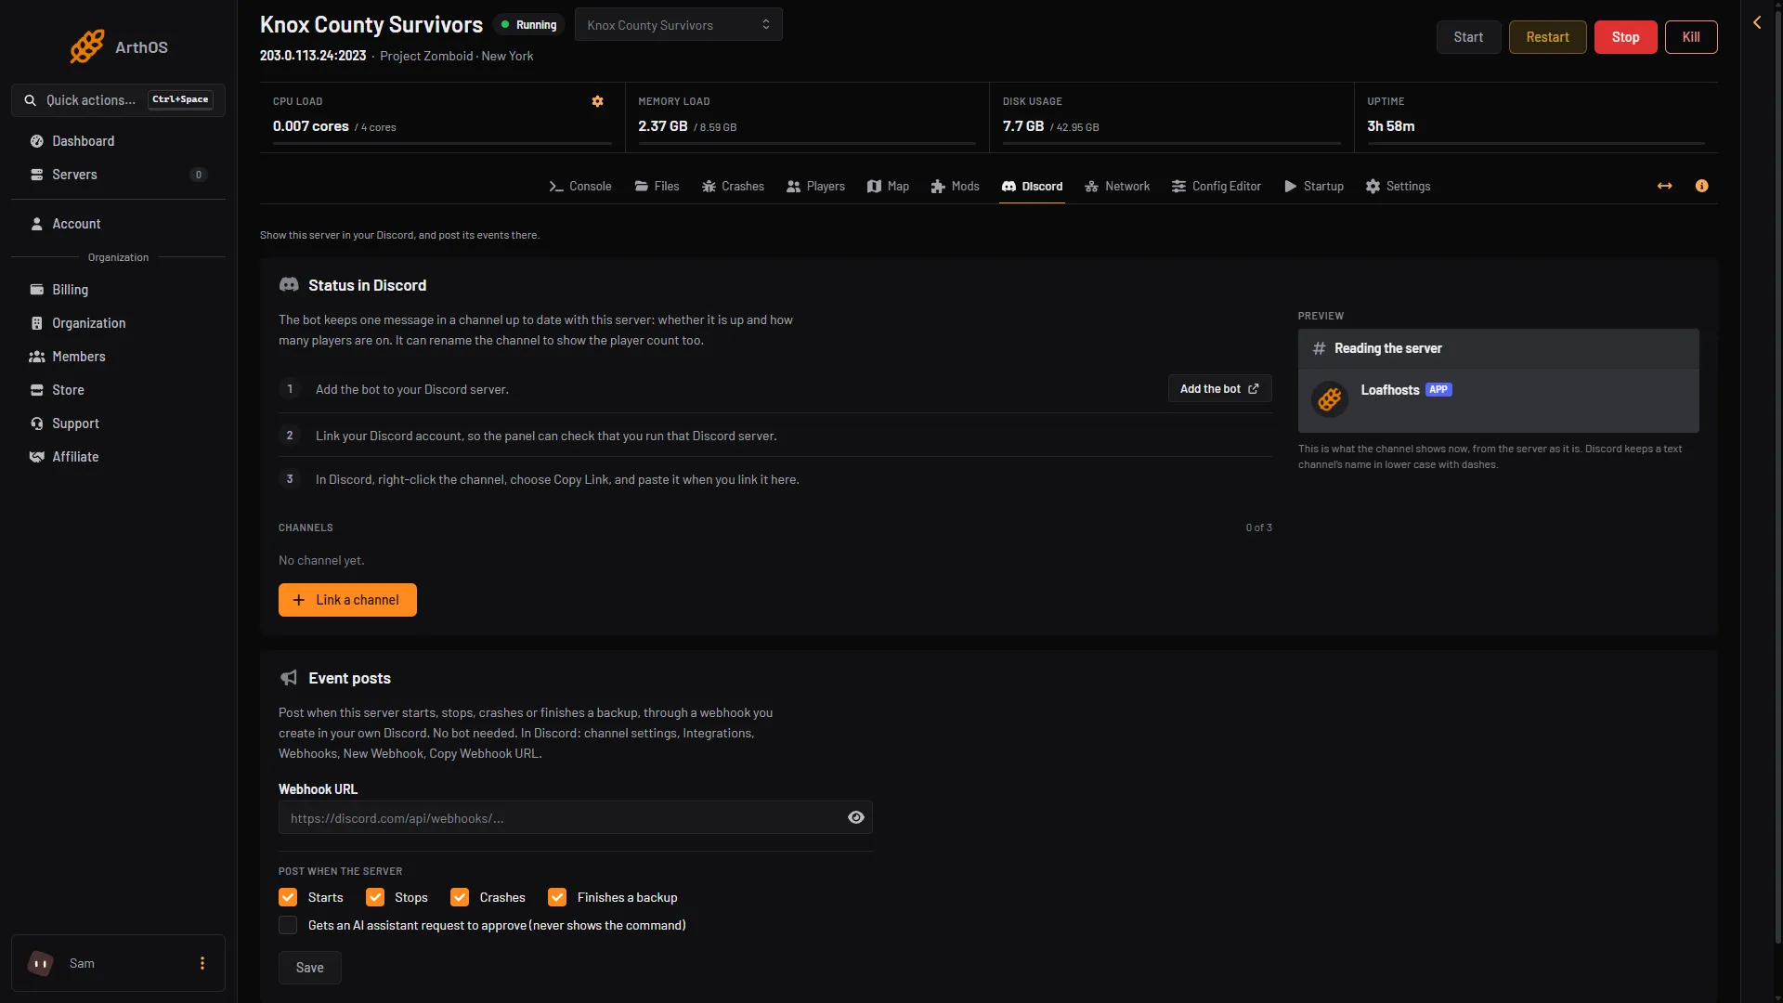Click the Dashboard icon in sidebar
Viewport: 1783px width, 1003px height.
tap(37, 141)
